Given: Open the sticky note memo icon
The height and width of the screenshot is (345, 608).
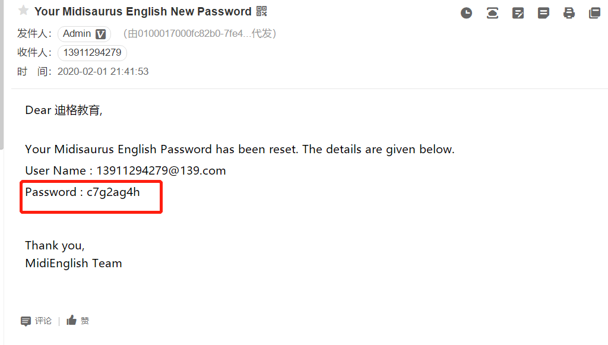Looking at the screenshot, I should pyautogui.click(x=544, y=13).
